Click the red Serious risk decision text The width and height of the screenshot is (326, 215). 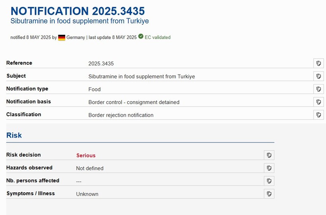click(86, 155)
